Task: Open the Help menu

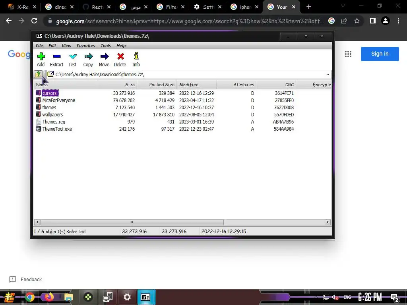Action: (x=121, y=46)
